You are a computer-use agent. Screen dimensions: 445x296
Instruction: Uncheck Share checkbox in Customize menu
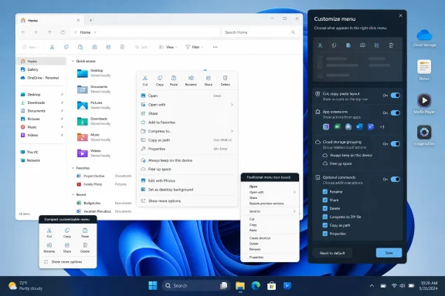click(325, 200)
